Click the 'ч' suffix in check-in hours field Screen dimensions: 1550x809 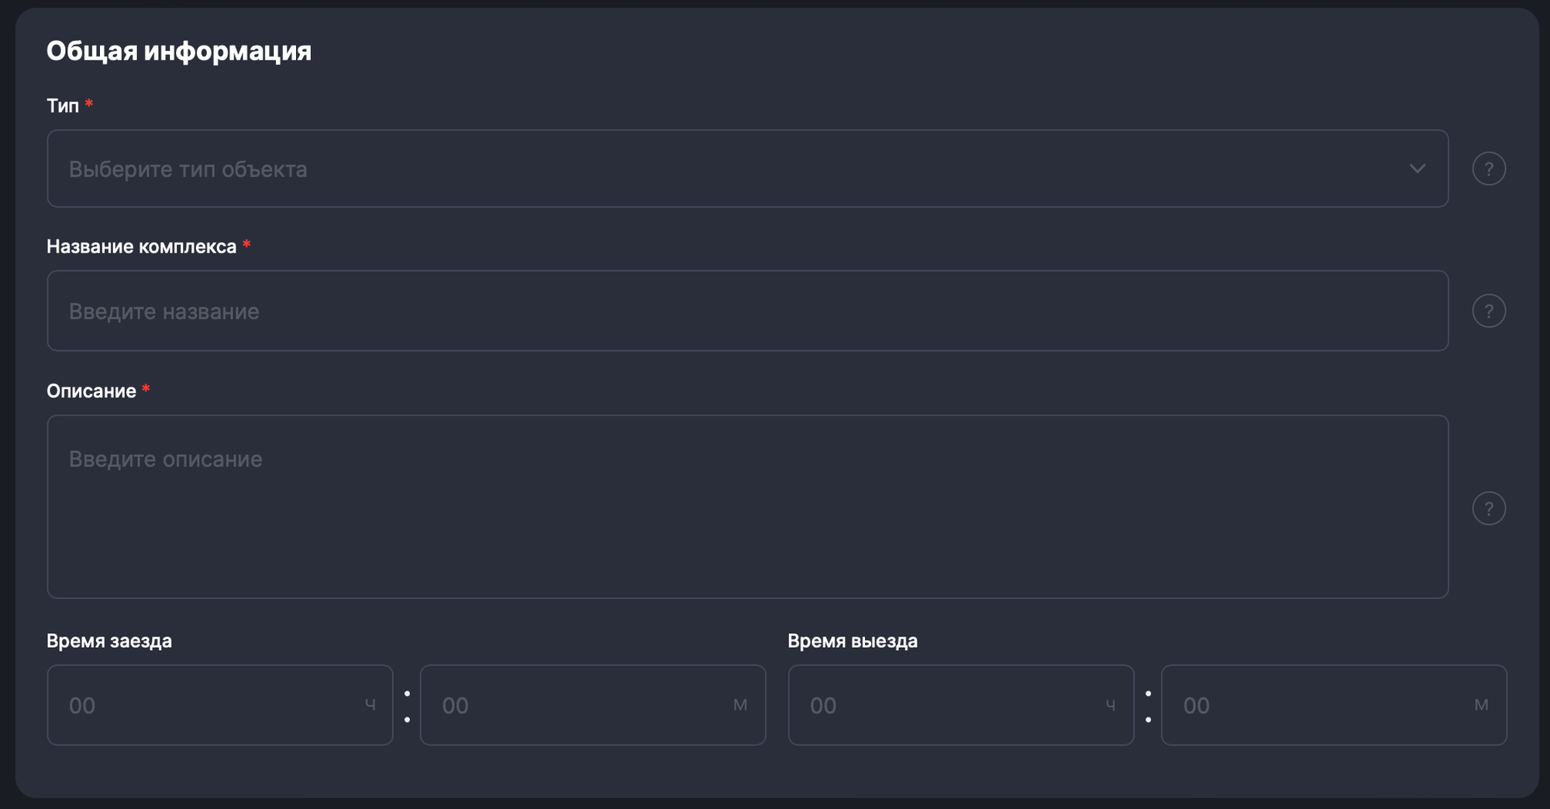370,705
